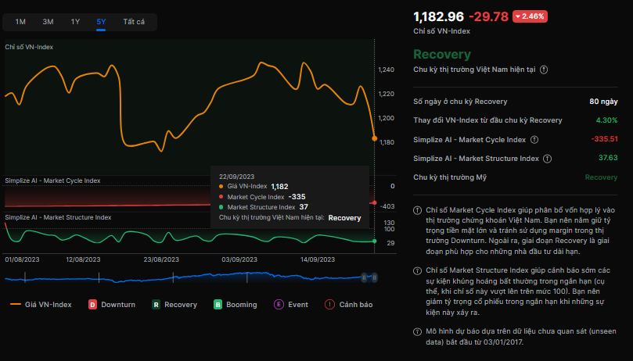Click info icon beside Market Cycle Index

pos(534,139)
